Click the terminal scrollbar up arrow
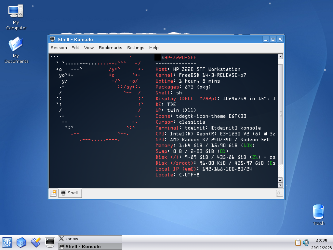This screenshot has height=250, width=333. 280,57
